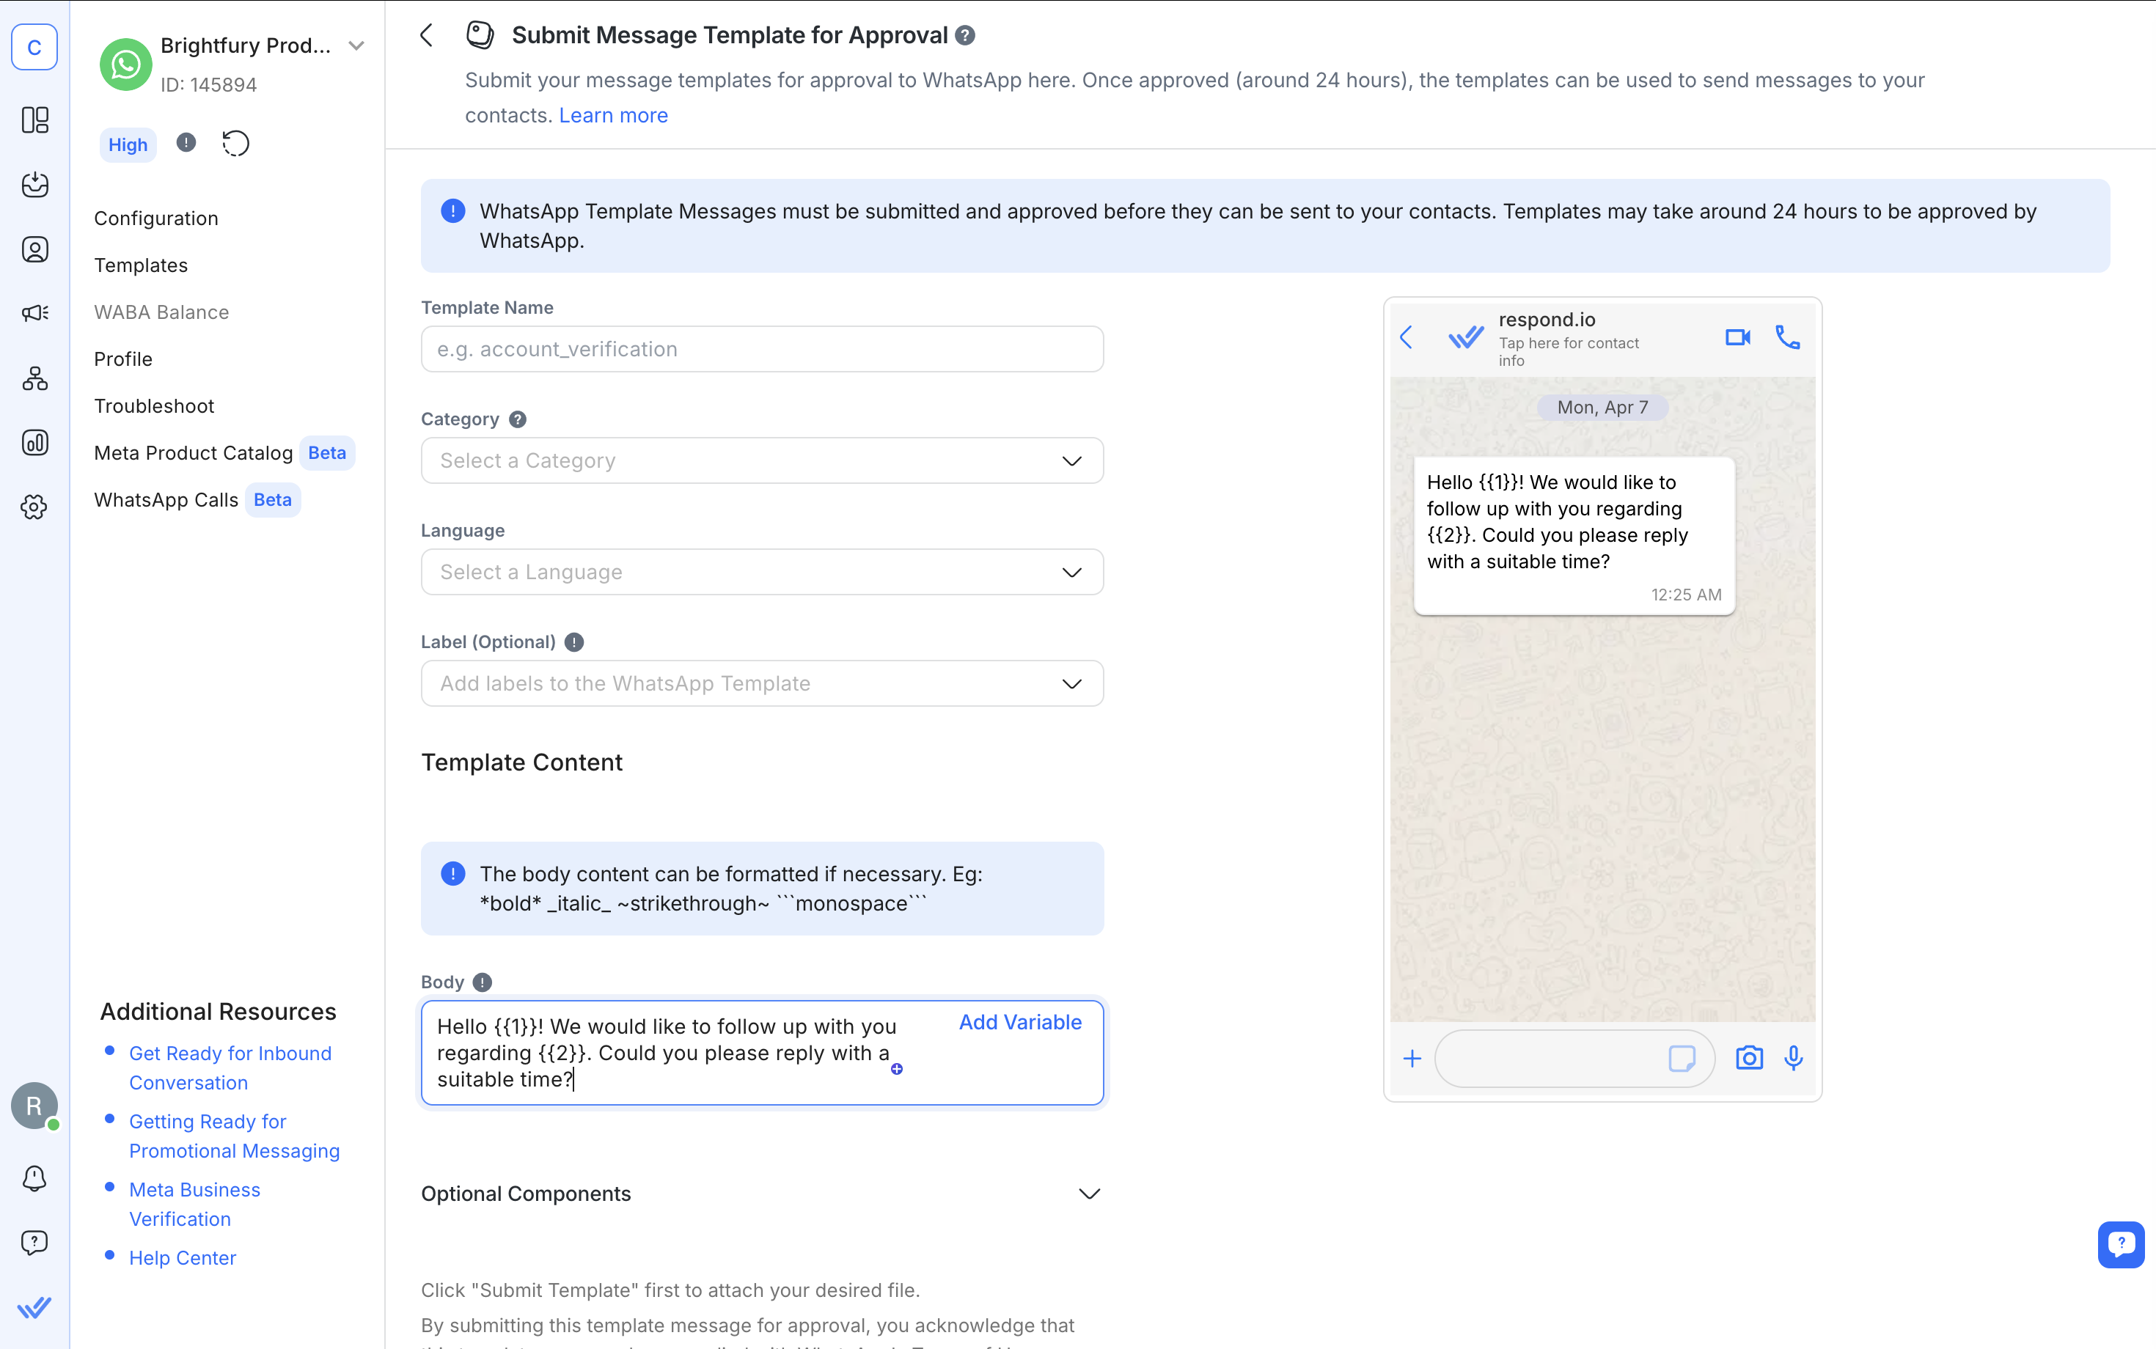The image size is (2156, 1349).
Task: Open Meta Business Verification link
Action: point(194,1205)
